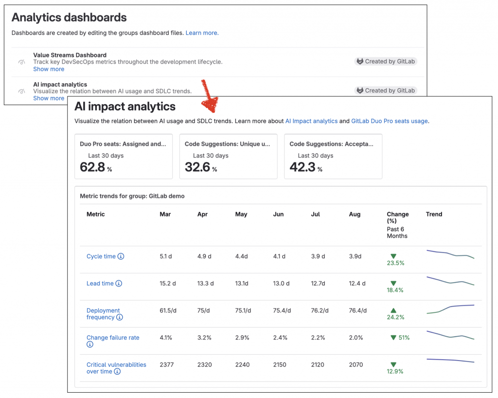Viewport: 498px width, 398px height.
Task: Open the Value Streams Dashboard entry
Action: (x=70, y=55)
